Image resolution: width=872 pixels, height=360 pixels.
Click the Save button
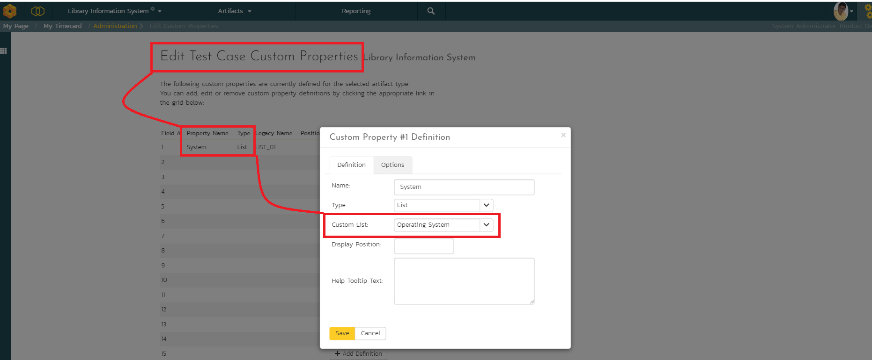(x=342, y=333)
